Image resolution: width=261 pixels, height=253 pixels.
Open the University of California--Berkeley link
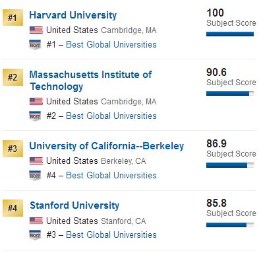[107, 146]
